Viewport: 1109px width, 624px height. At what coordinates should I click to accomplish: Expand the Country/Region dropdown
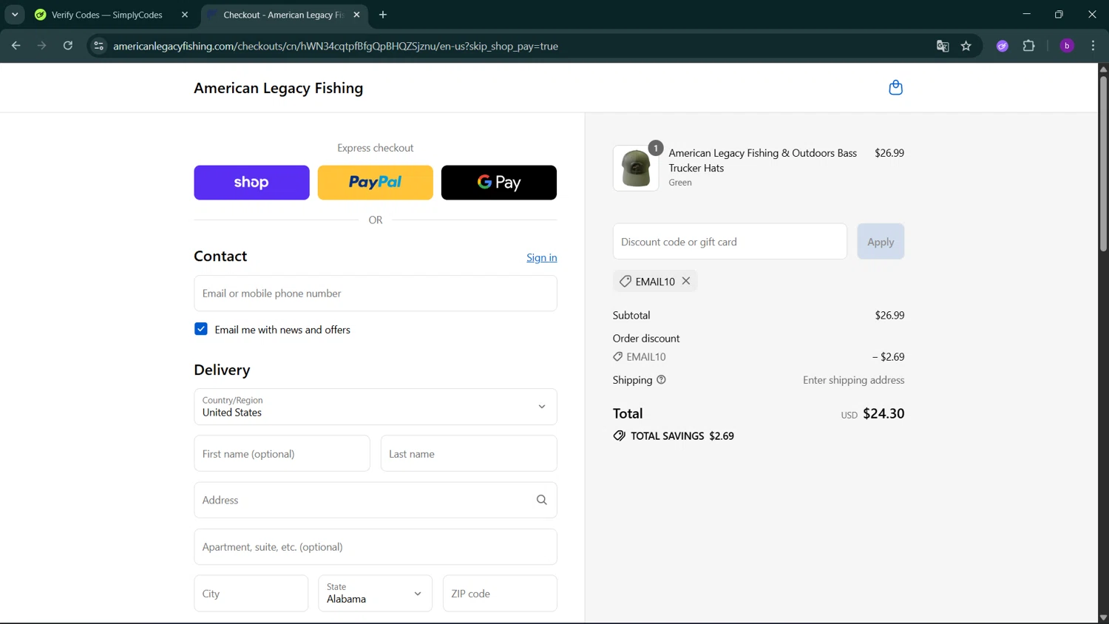pos(376,407)
